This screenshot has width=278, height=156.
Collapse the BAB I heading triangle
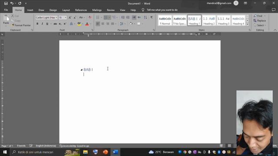[x=82, y=70]
